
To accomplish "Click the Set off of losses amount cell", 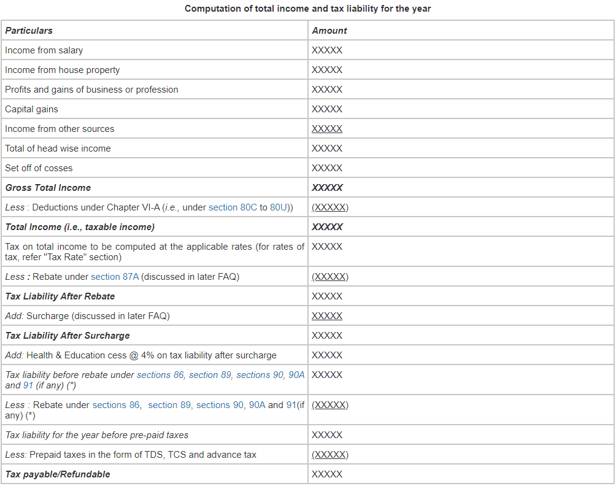I will [x=327, y=168].
